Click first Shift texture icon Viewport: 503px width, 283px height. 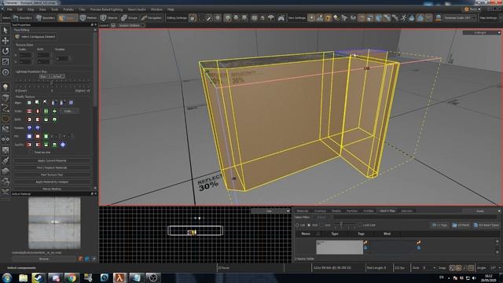(29, 119)
